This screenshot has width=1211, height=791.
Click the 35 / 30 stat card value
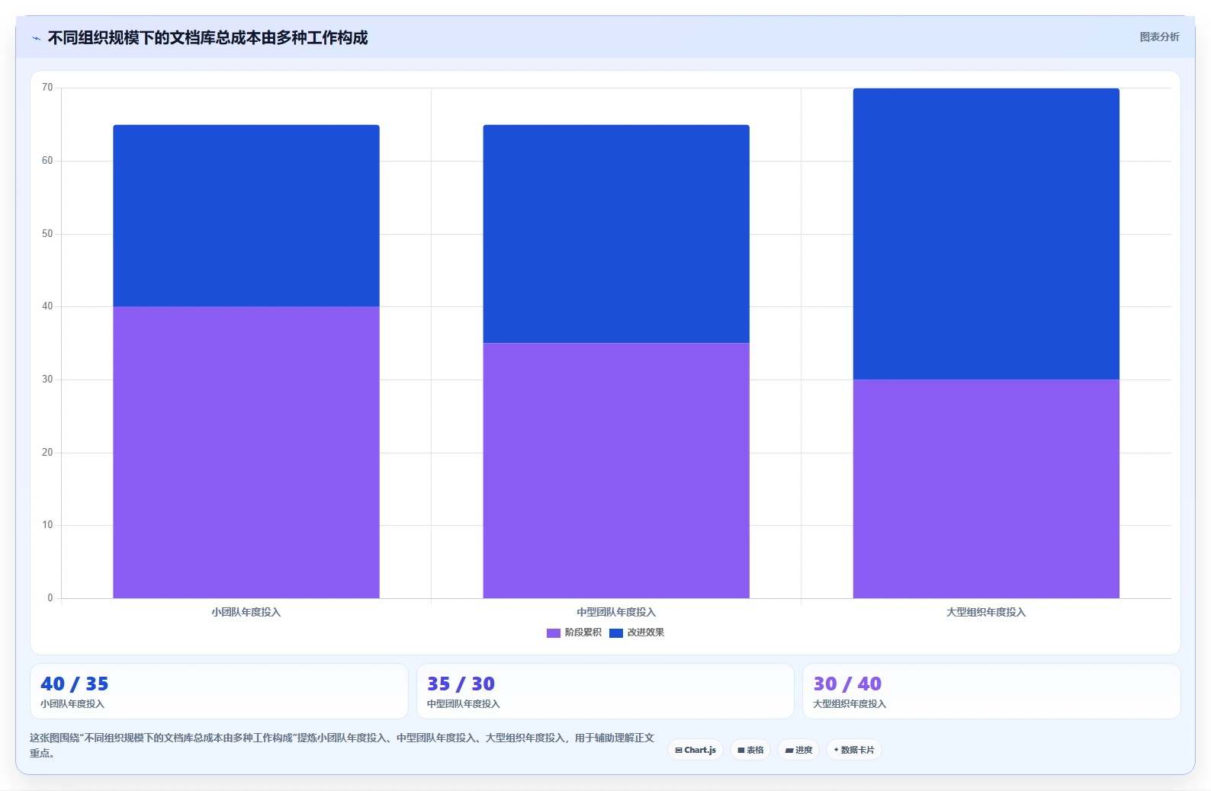coord(461,684)
